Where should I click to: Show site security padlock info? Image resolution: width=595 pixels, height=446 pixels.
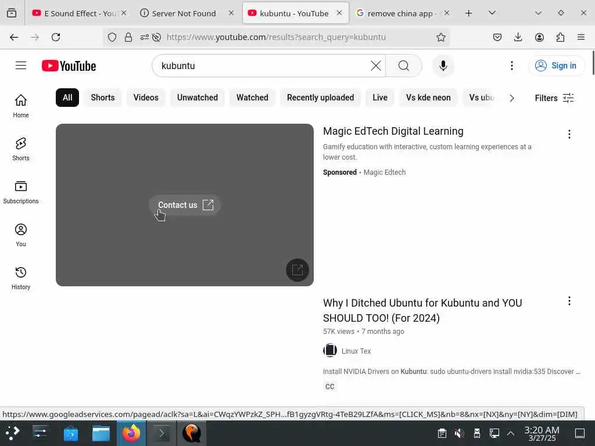[x=128, y=37]
